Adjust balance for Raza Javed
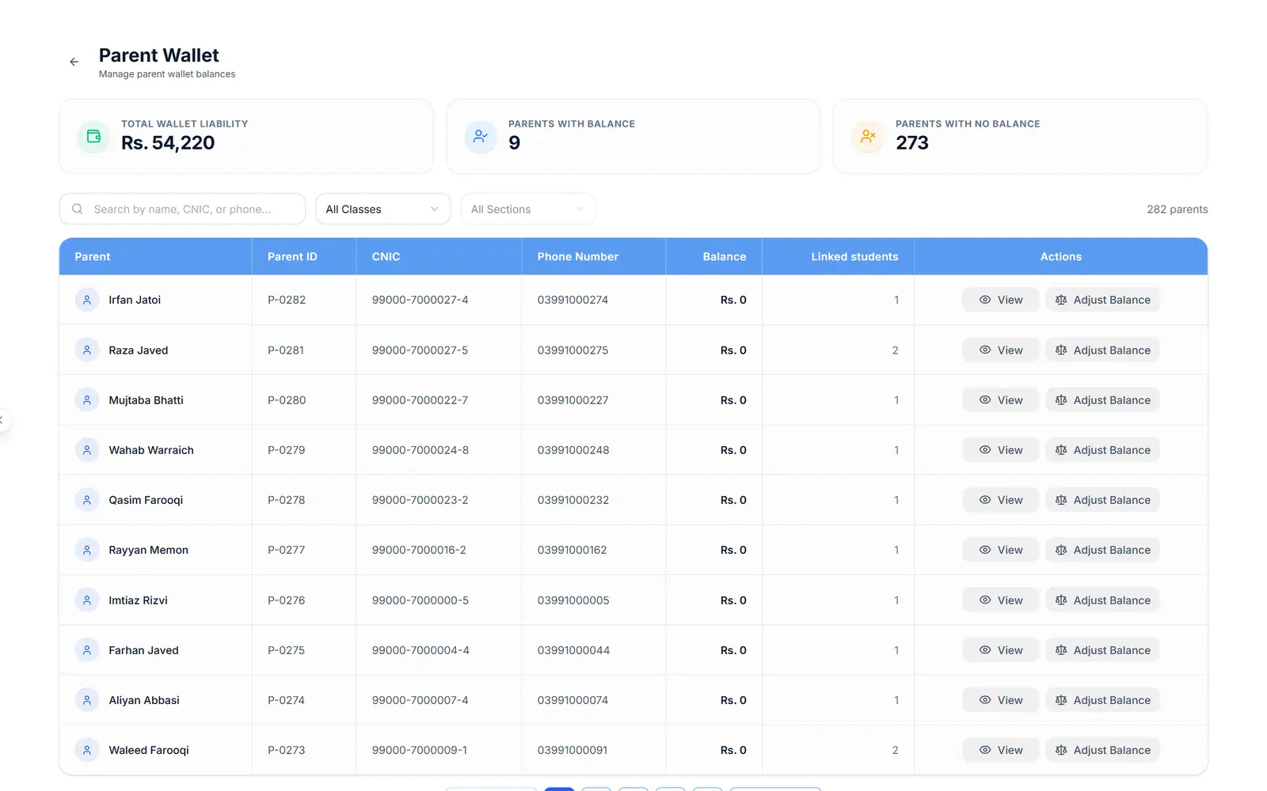The image size is (1267, 791). pyautogui.click(x=1103, y=350)
